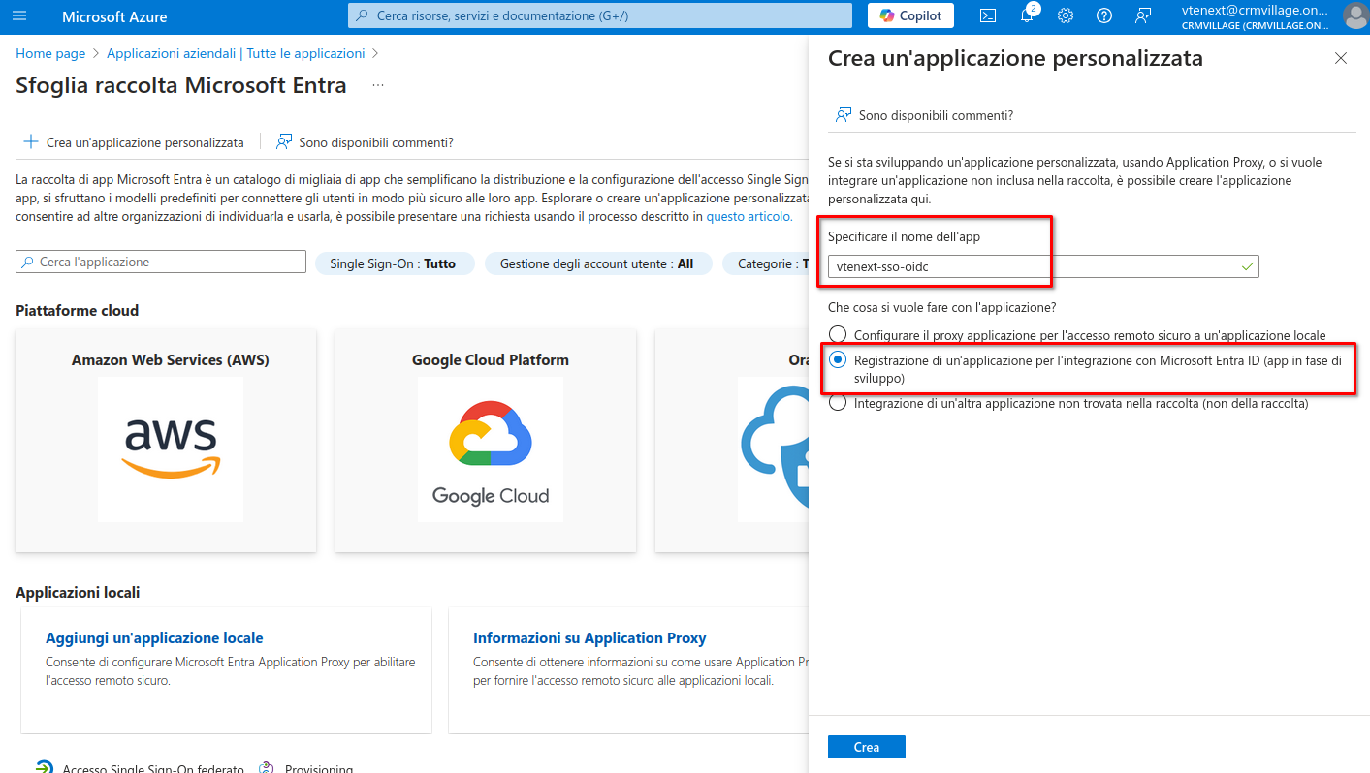Screen dimensions: 1370x773
Task: Open Aggiungi un'applicazione locale card
Action: click(226, 670)
